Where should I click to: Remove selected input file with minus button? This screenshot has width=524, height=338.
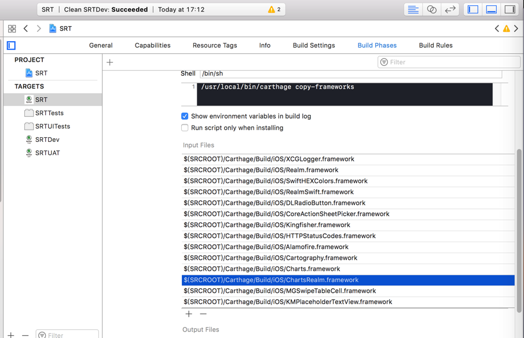coord(203,314)
